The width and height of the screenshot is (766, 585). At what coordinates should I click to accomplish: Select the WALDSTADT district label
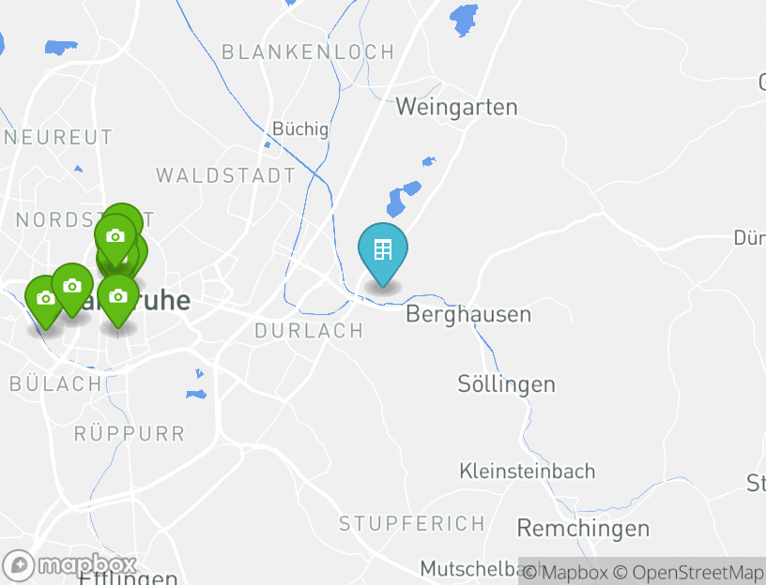(x=225, y=175)
